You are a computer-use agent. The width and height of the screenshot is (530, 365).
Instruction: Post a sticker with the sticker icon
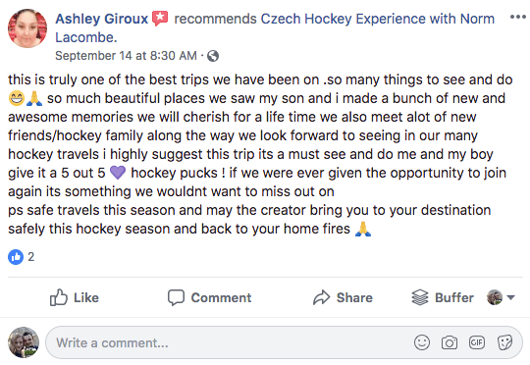(x=504, y=342)
